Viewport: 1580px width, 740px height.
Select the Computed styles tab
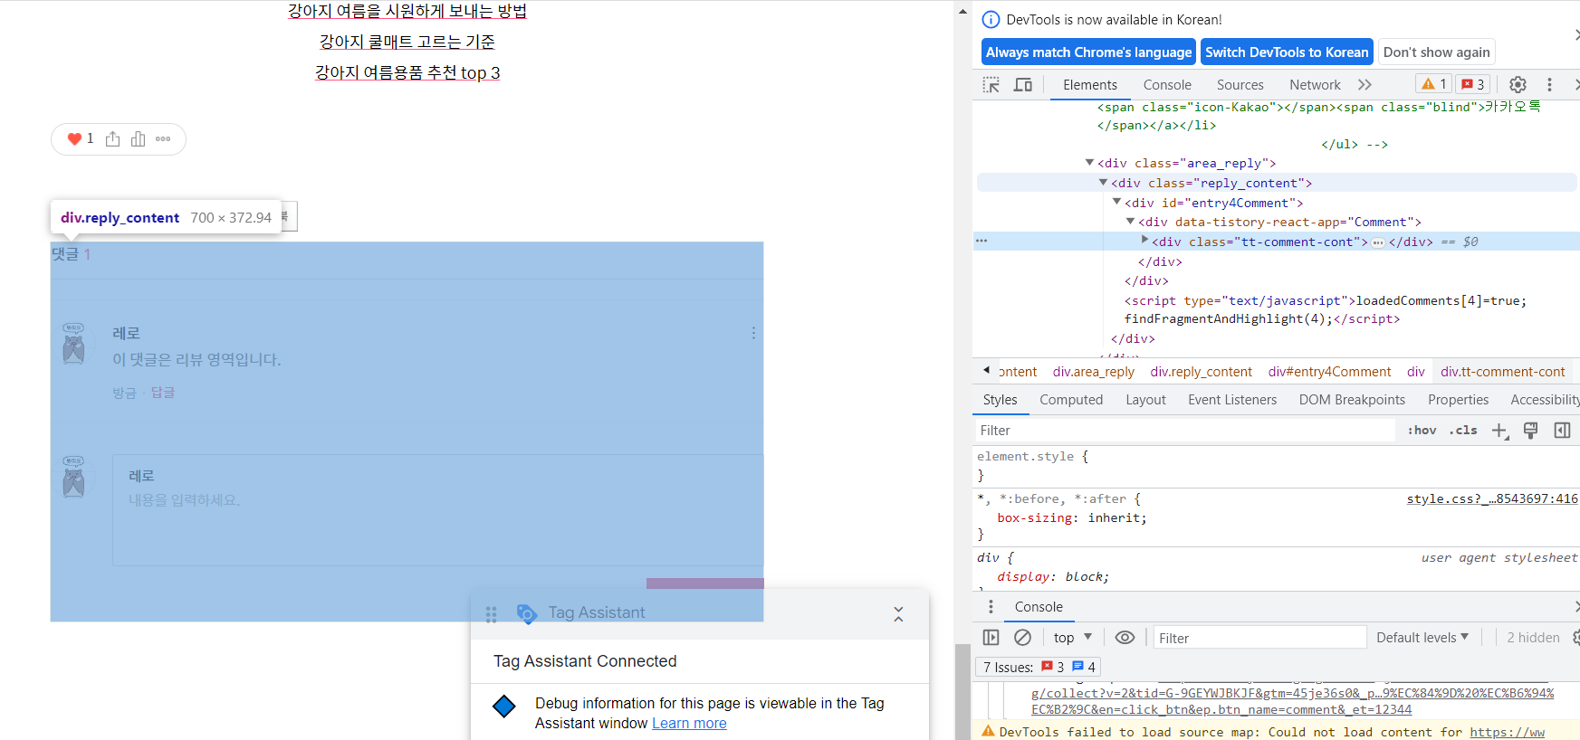tap(1071, 400)
